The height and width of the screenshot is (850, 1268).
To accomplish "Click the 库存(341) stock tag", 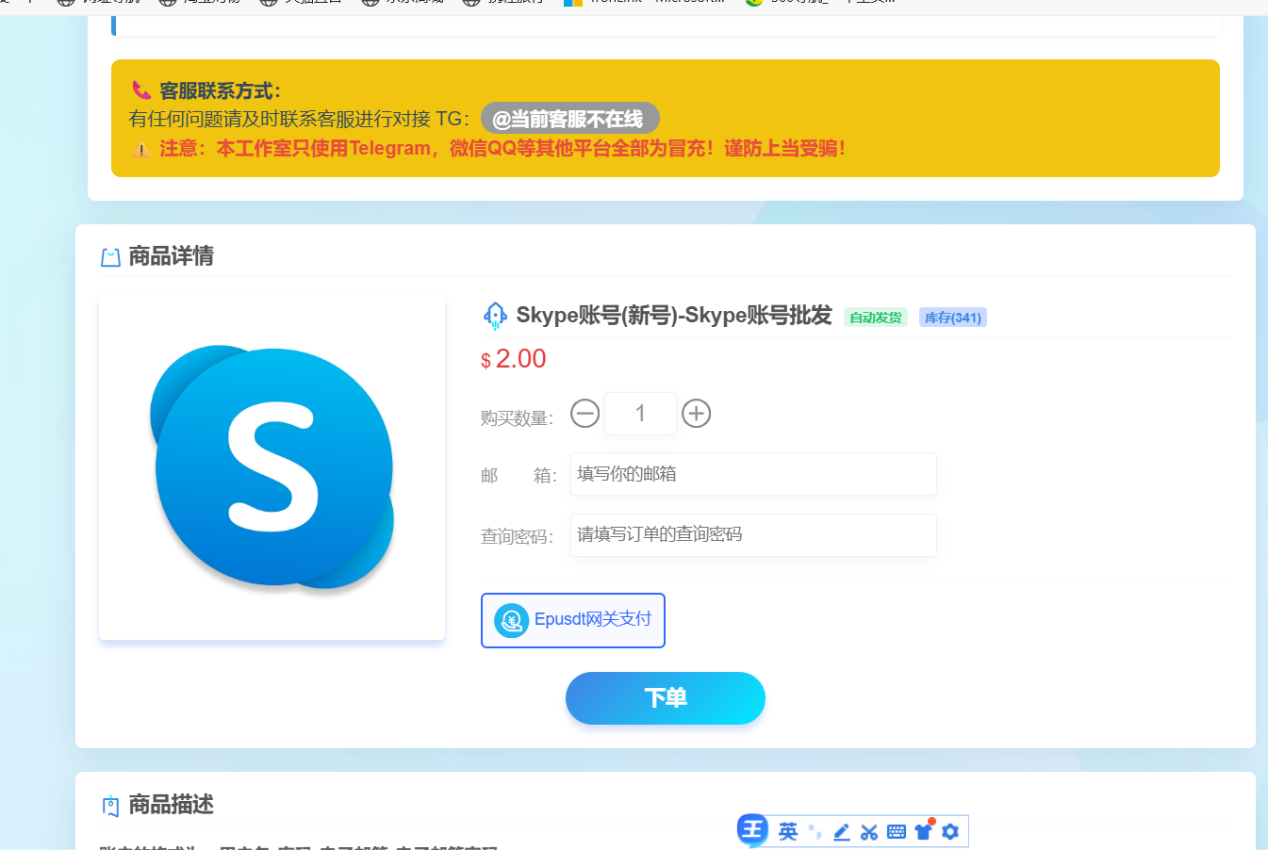I will [953, 318].
